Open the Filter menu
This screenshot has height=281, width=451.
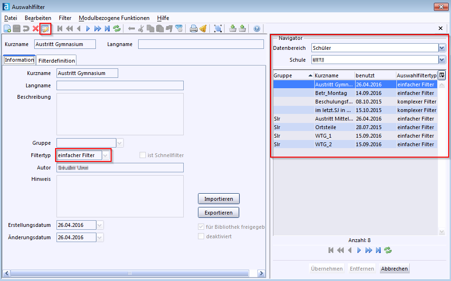pyautogui.click(x=65, y=18)
